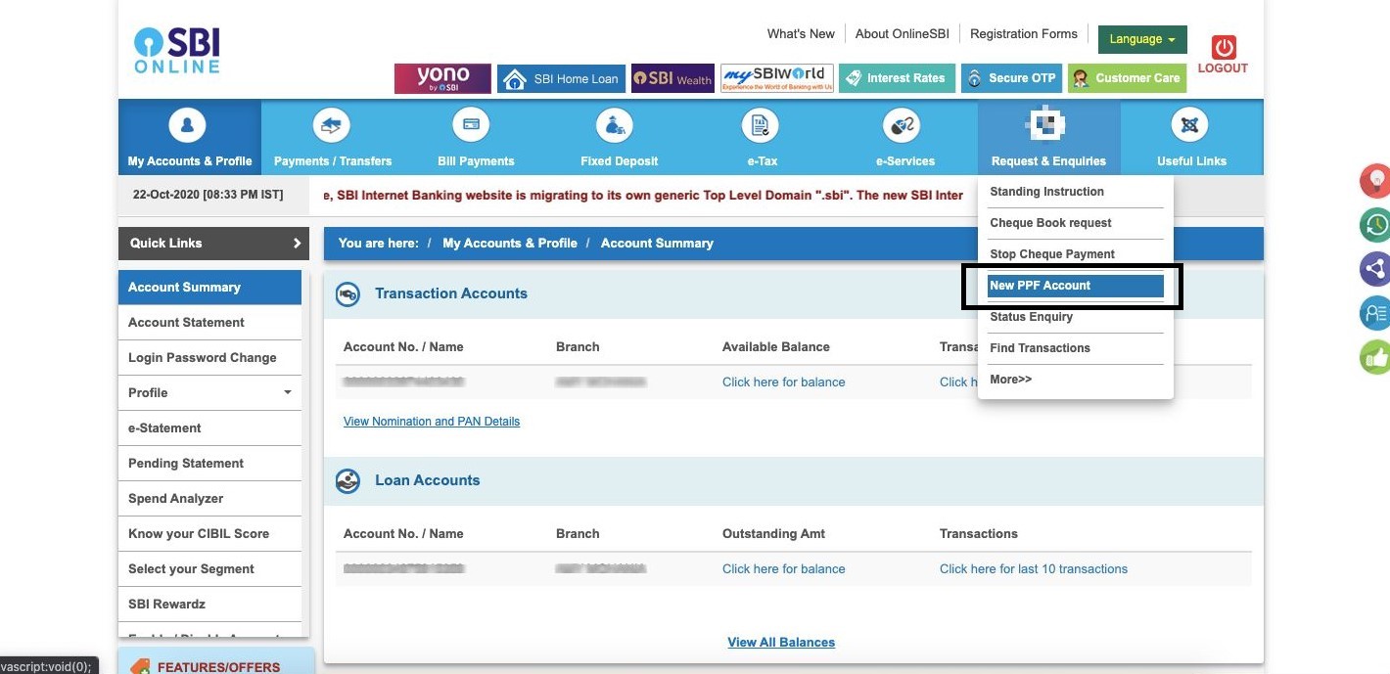
Task: Select the SBI Home Loan banner icon
Action: (x=561, y=77)
